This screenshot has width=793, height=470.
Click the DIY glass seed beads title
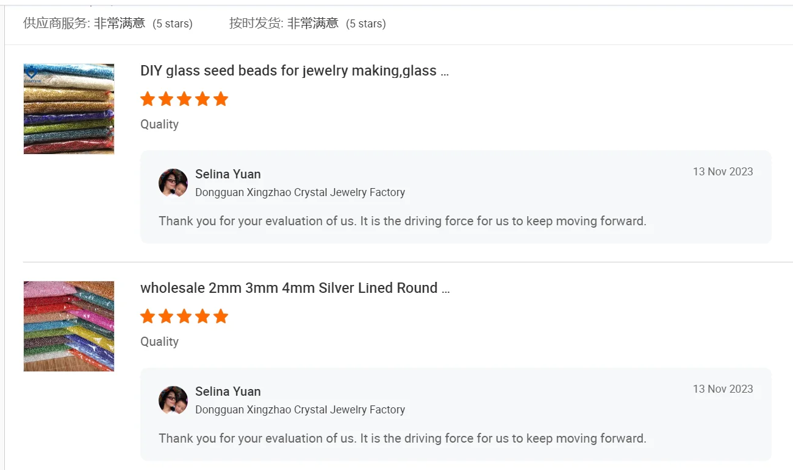pos(294,71)
